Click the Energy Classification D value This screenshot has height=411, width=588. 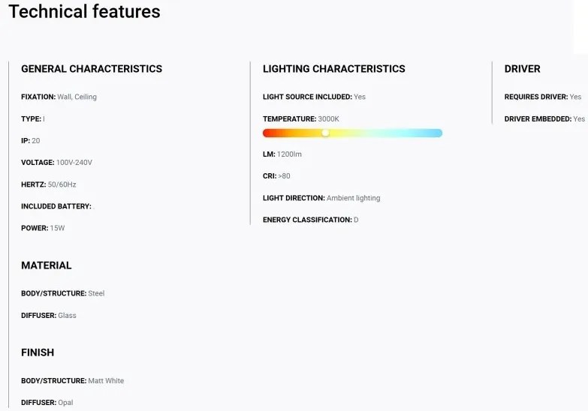tap(356, 220)
